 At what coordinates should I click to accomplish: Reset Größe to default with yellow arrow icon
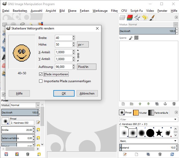38,130
